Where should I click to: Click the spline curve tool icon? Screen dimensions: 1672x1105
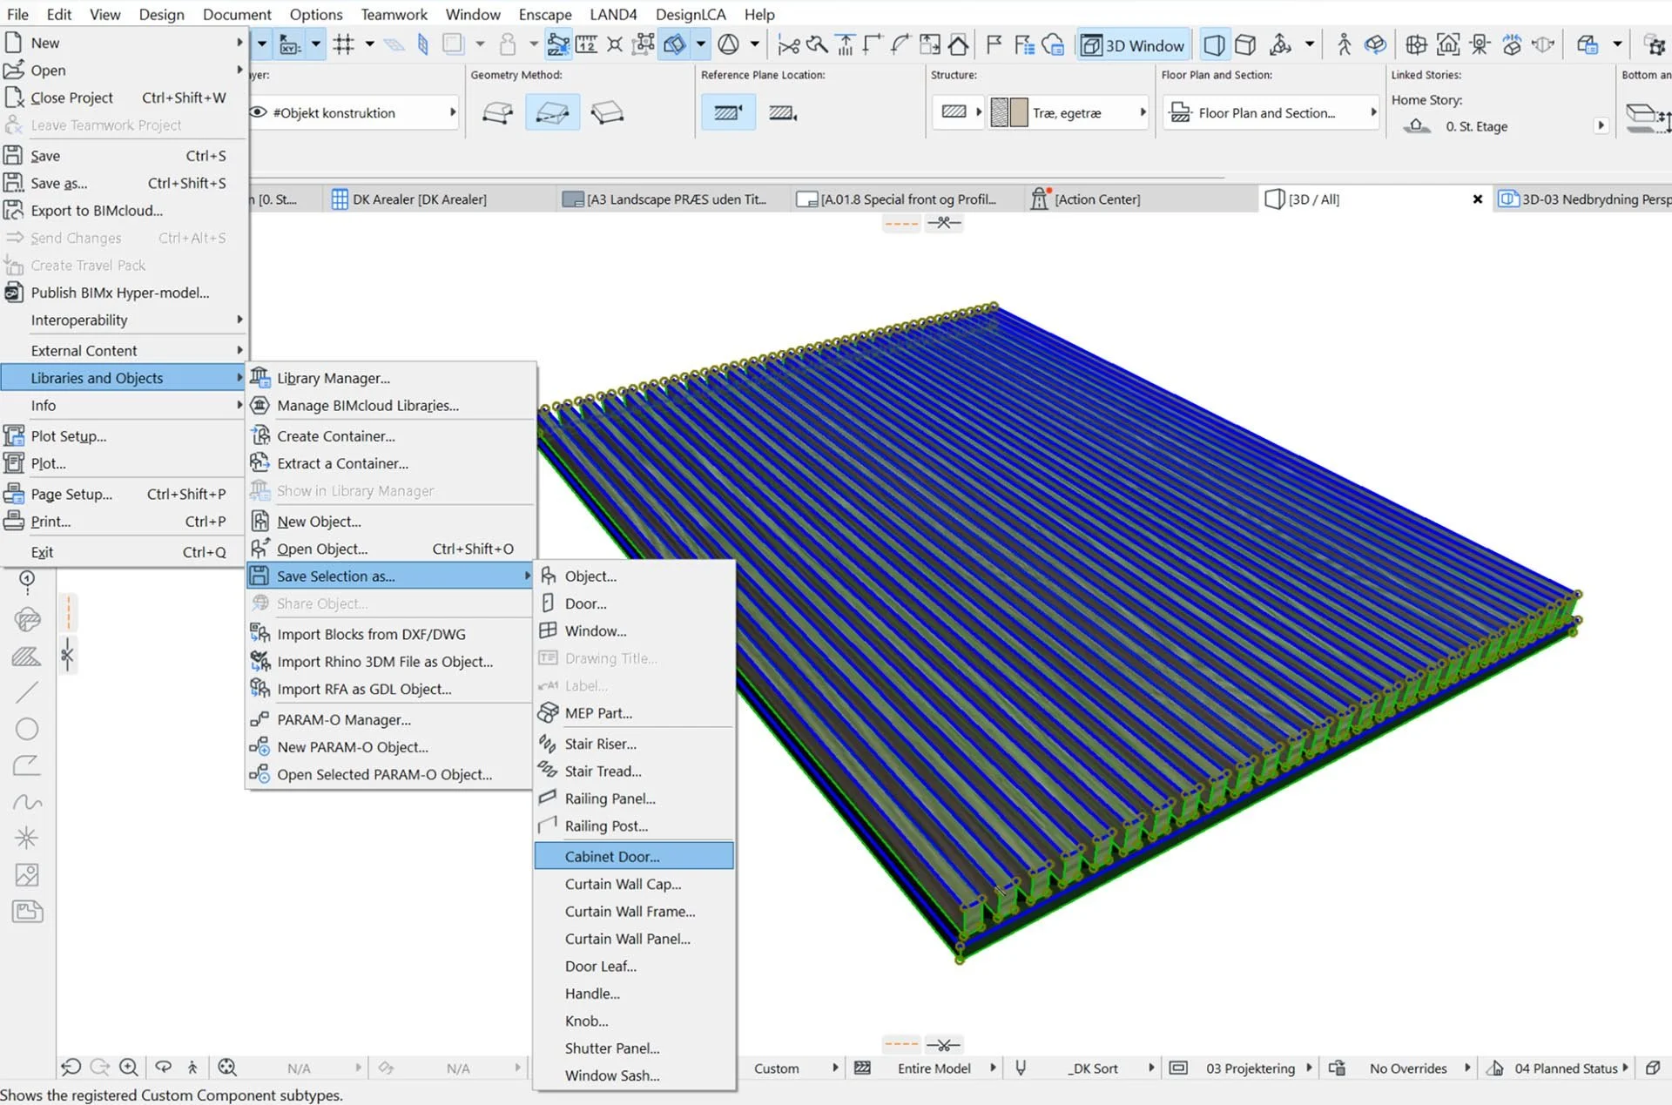pos(27,802)
